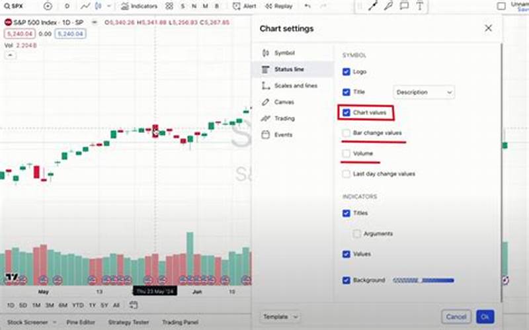The image size is (529, 330).
Task: Open the go to date calendar icon
Action: [134, 305]
